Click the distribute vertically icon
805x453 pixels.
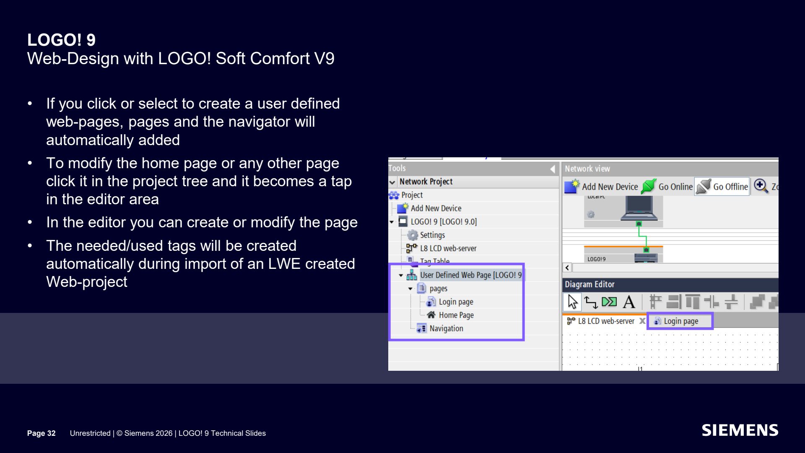[x=731, y=302]
